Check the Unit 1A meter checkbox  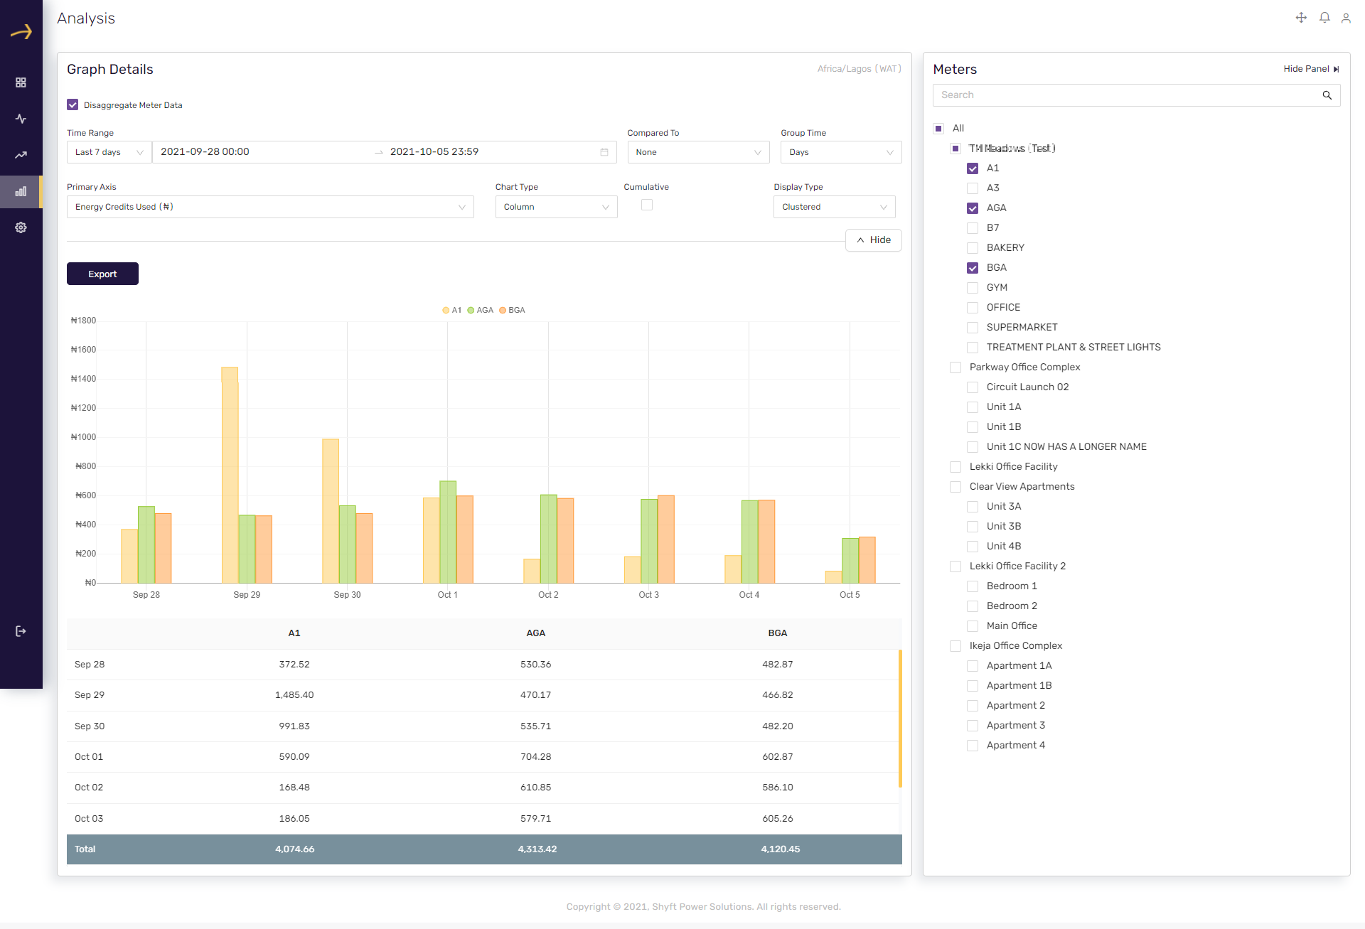pos(973,407)
